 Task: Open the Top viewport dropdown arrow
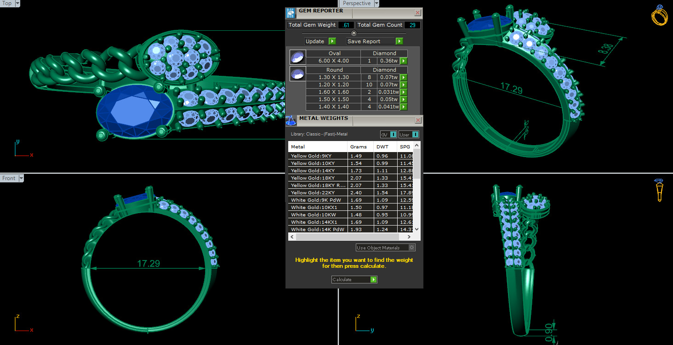click(17, 3)
